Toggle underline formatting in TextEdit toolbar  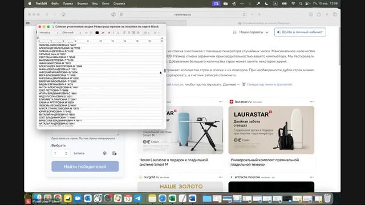(x=118, y=33)
